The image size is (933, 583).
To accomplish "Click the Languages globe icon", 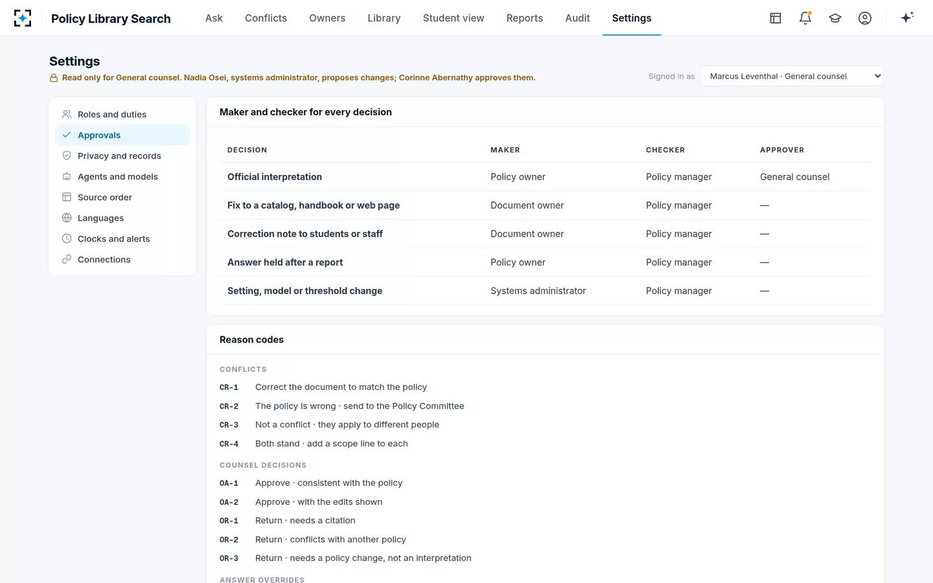I will (67, 218).
